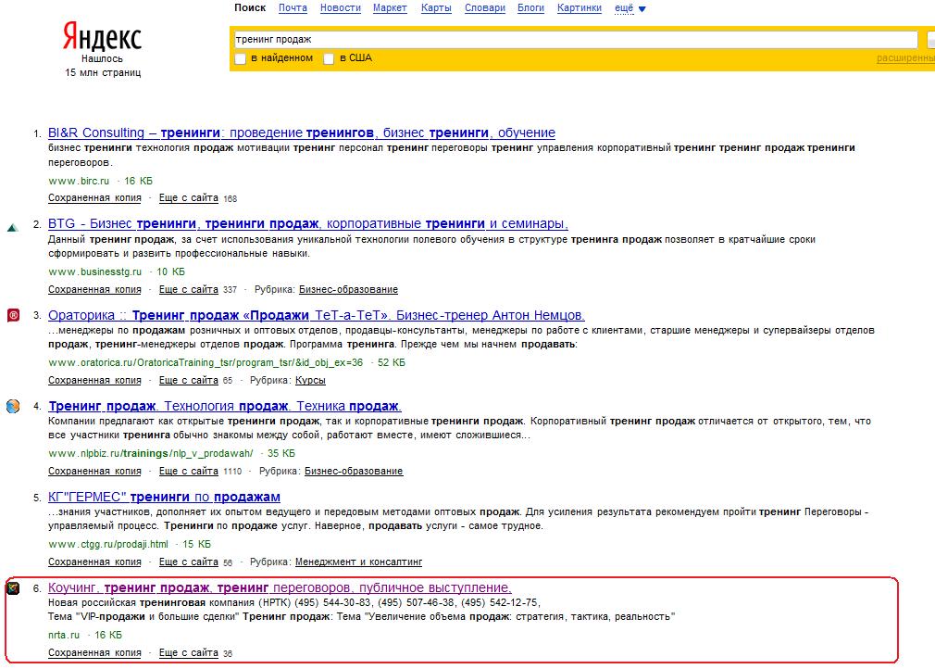The height and width of the screenshot is (669, 935).
Task: Open Маркет in the top navigation
Action: 390,7
